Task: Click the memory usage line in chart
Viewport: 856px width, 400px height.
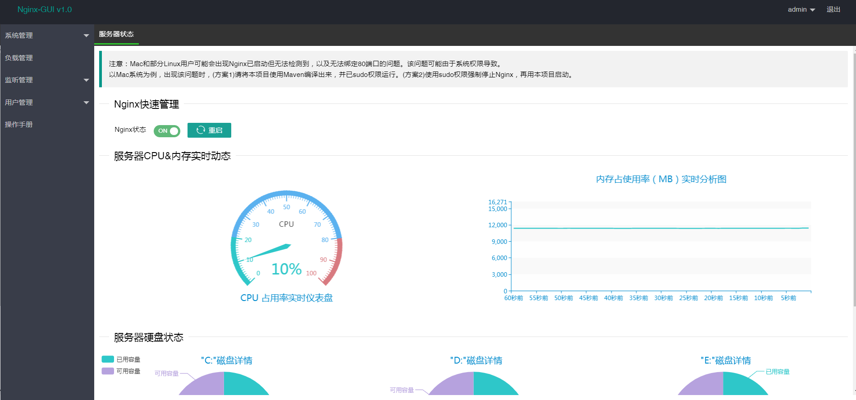Action: click(x=661, y=228)
